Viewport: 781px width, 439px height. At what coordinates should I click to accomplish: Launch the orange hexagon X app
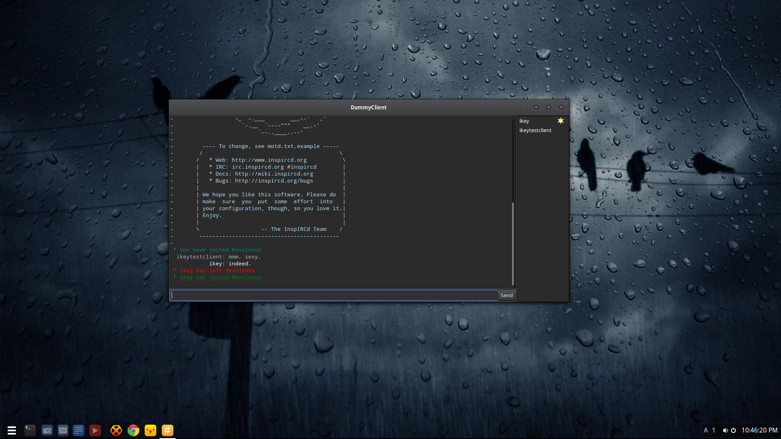116,430
